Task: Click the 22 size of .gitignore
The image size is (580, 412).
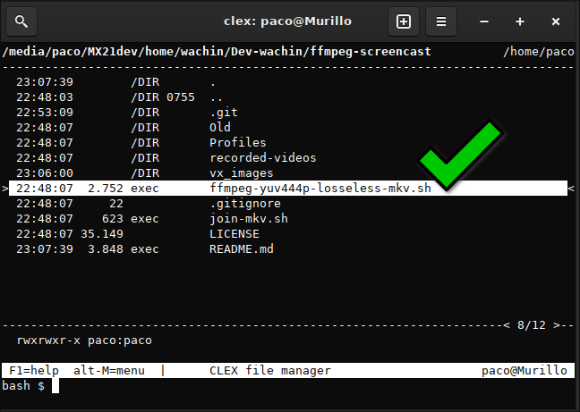Action: coord(116,204)
